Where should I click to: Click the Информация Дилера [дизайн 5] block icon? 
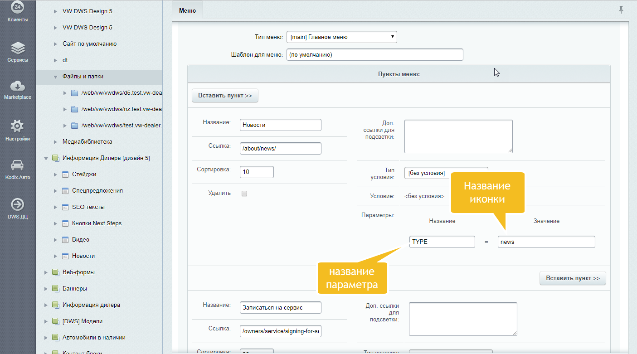click(55, 158)
